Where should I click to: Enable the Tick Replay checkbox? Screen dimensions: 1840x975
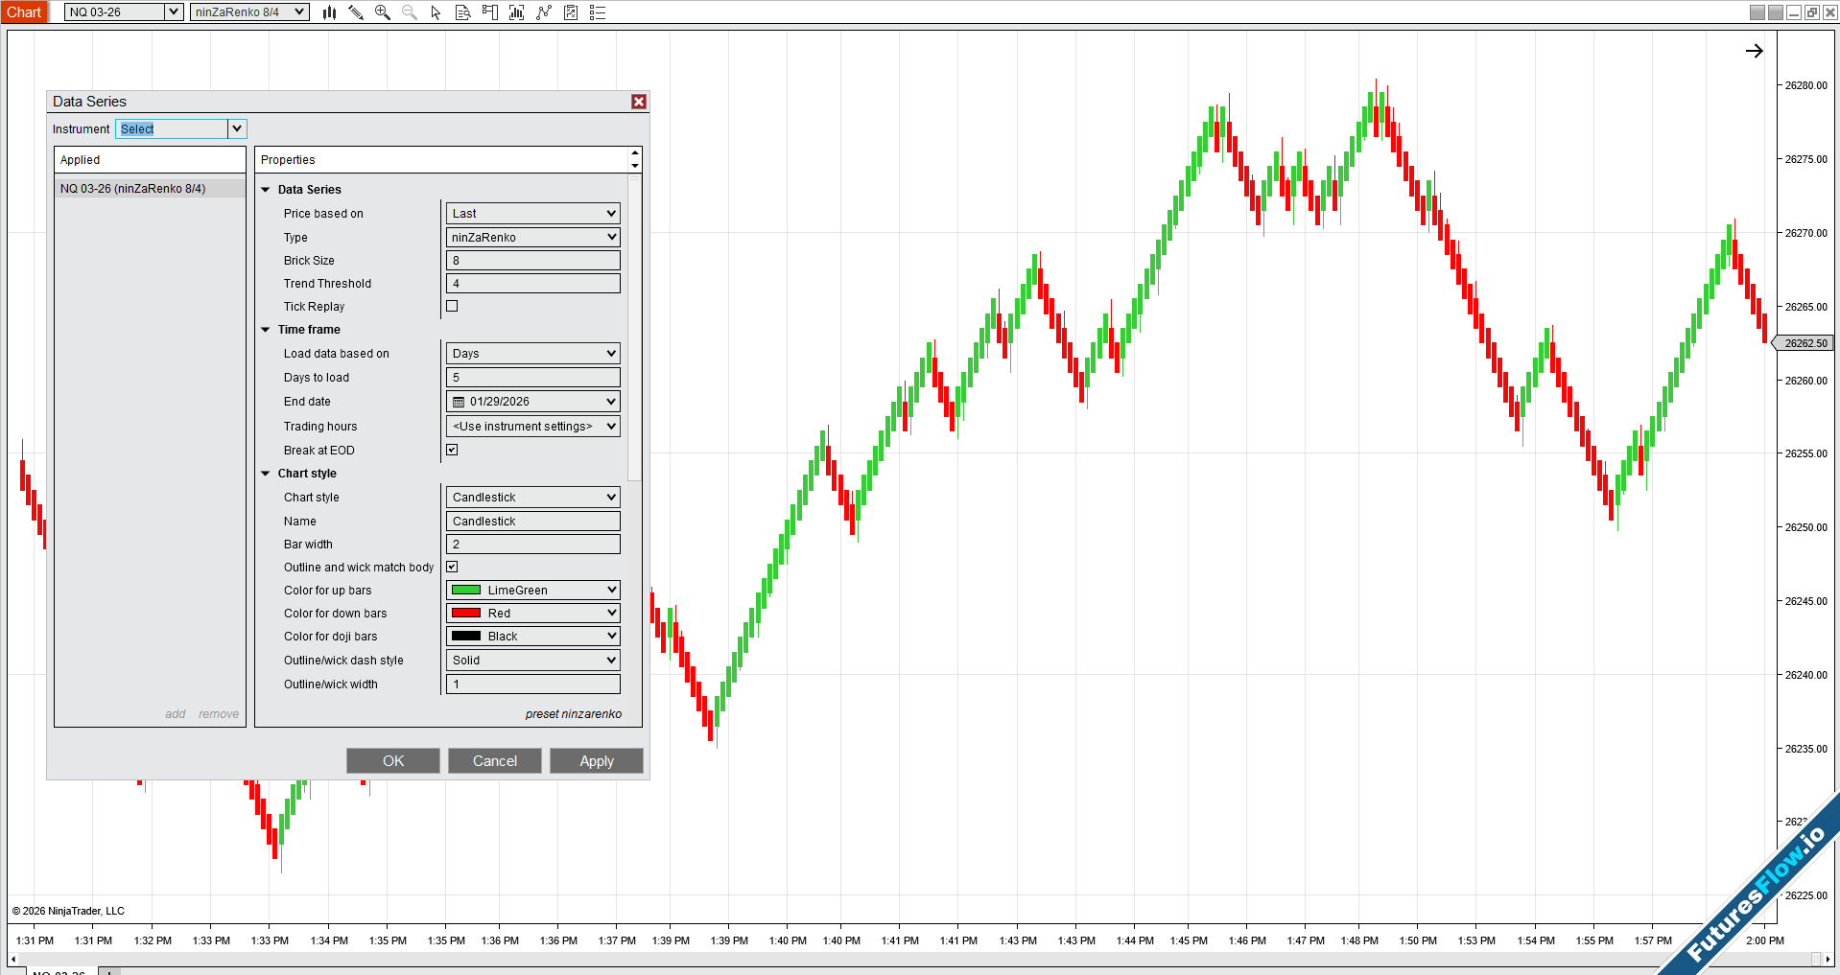[x=452, y=307]
